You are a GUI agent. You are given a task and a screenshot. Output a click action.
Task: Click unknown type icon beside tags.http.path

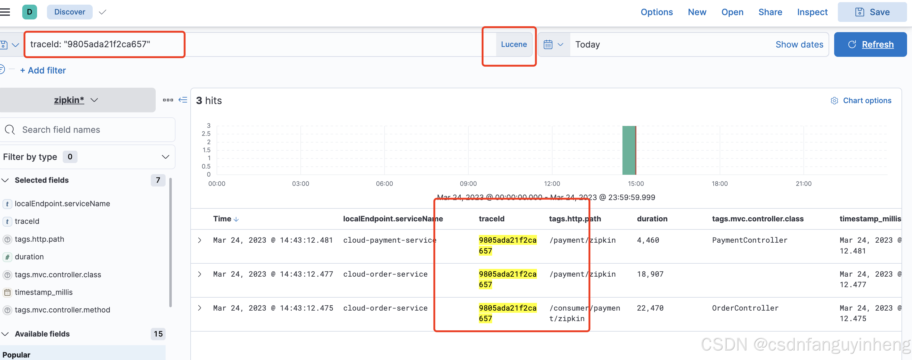coord(7,240)
